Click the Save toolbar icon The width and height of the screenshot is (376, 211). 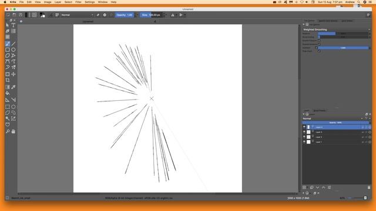21,15
